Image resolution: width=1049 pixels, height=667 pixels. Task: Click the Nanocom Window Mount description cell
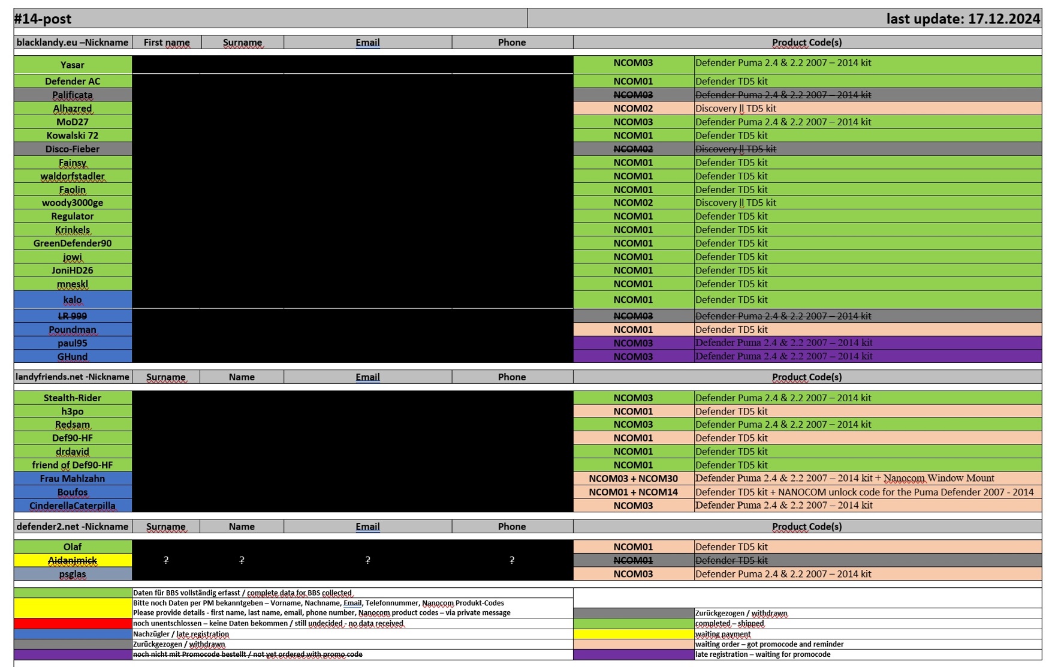click(x=868, y=479)
